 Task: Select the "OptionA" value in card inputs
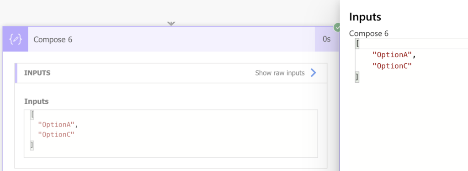(56, 125)
